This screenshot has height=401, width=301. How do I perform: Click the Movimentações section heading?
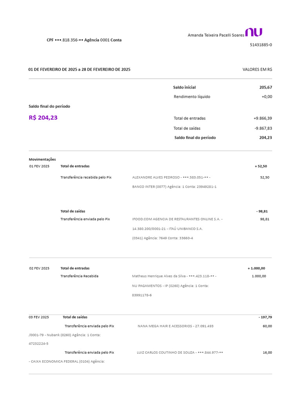[x=42, y=159]
